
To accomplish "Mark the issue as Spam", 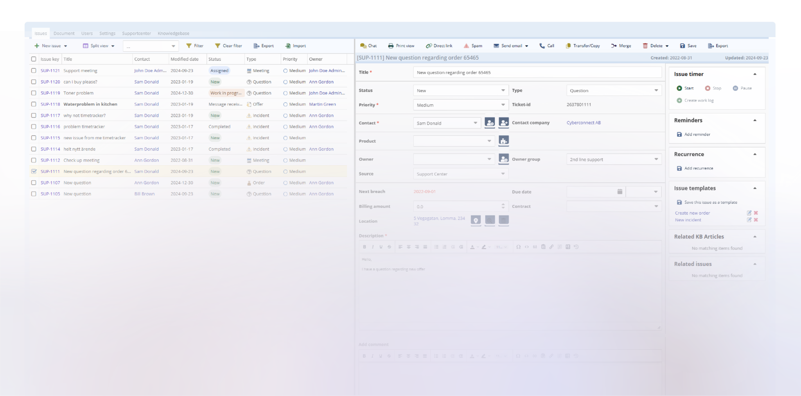I will coord(473,46).
